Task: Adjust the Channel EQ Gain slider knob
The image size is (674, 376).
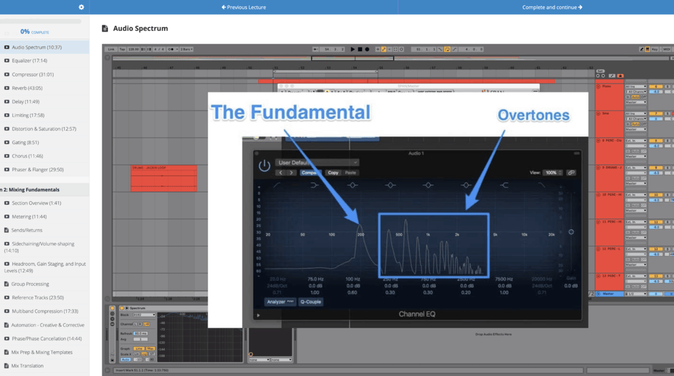Action: tap(571, 232)
